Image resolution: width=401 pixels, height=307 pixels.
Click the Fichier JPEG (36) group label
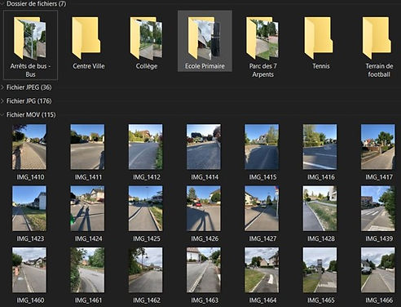click(x=29, y=87)
